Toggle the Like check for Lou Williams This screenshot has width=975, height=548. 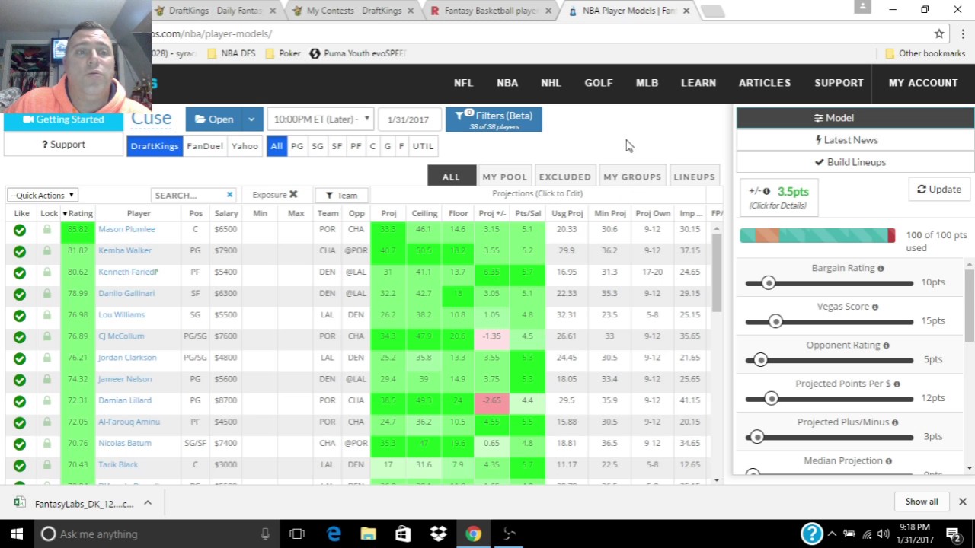(20, 315)
